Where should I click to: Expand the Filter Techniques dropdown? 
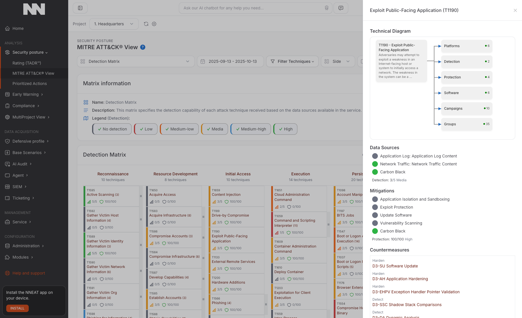point(292,61)
